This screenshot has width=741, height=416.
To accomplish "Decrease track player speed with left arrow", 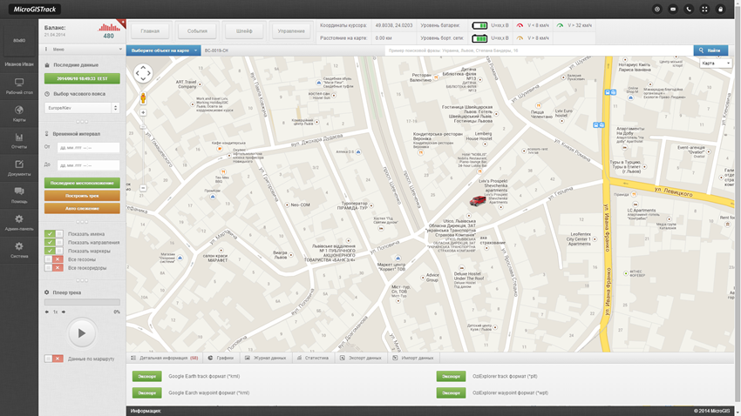I will click(x=47, y=312).
